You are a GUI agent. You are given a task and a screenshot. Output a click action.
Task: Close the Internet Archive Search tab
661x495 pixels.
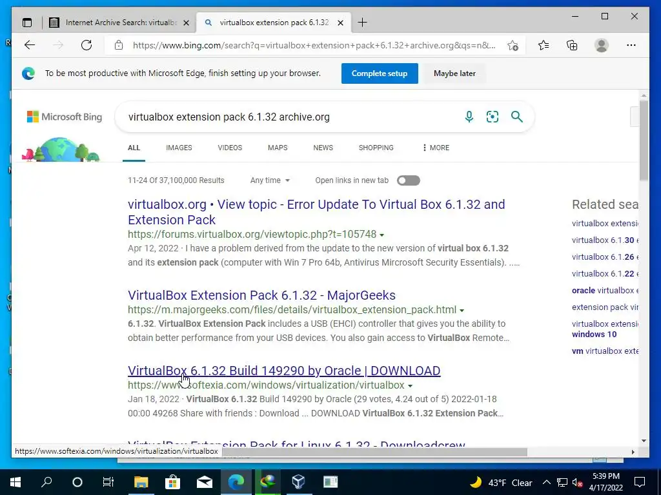186,23
